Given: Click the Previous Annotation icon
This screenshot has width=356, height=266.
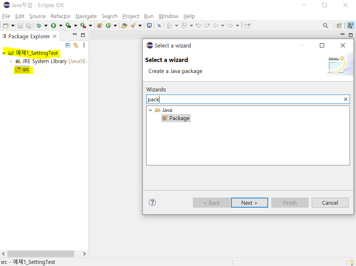Looking at the screenshot, I should 184,26.
